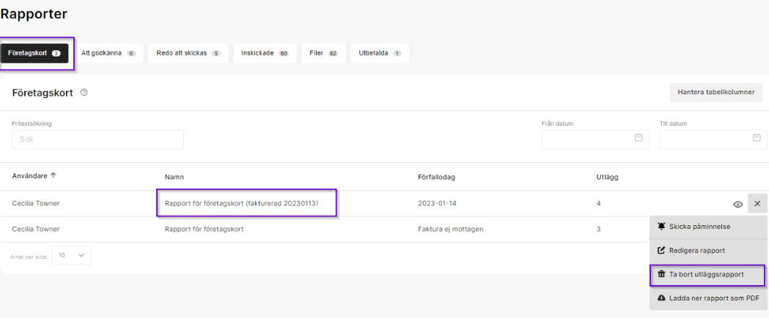Image resolution: width=769 pixels, height=318 pixels.
Task: Select the Företagskort tab
Action: click(34, 53)
